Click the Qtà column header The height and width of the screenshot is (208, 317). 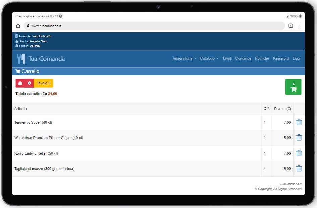[x=266, y=109]
